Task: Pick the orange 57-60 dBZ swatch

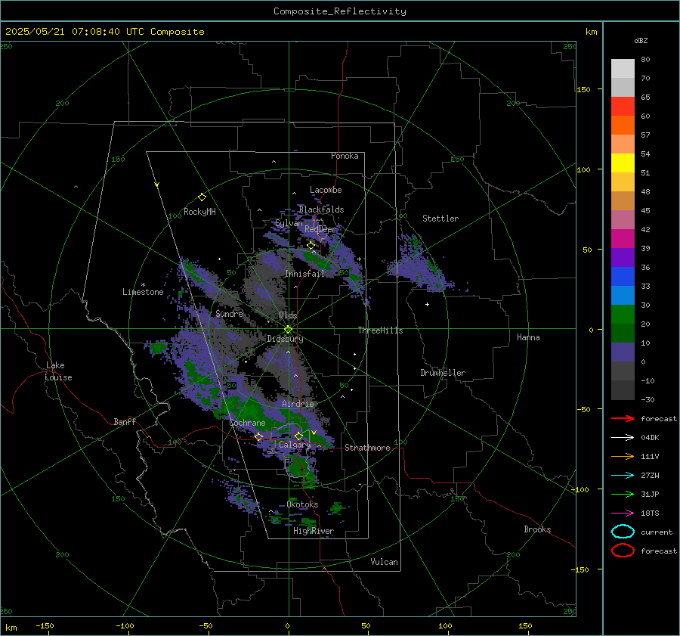Action: (x=623, y=126)
